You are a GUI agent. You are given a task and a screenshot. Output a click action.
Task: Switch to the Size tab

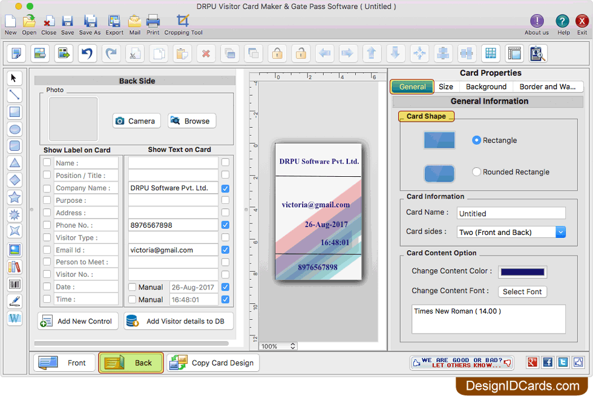click(446, 87)
